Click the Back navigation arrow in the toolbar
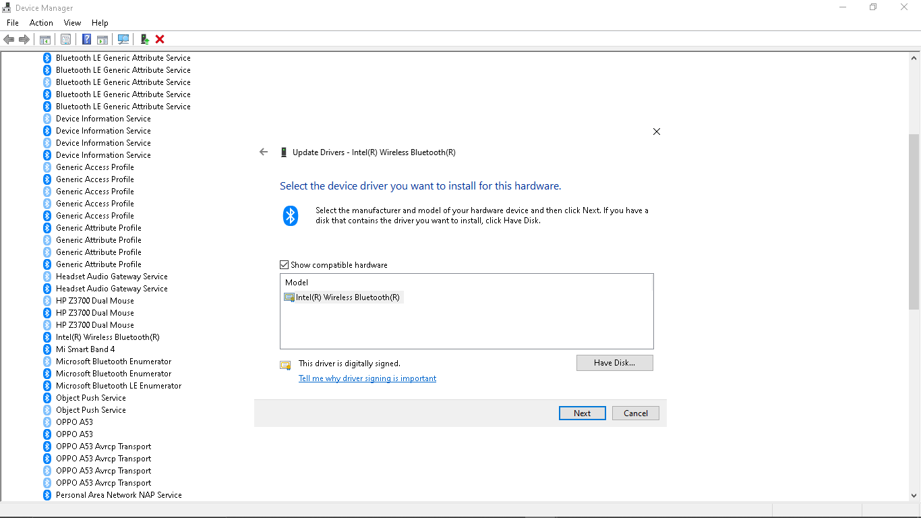This screenshot has height=518, width=921. (x=9, y=39)
